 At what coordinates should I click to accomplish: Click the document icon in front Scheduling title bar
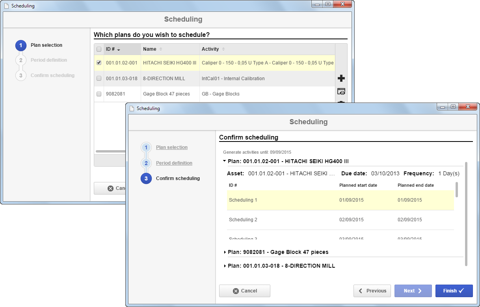pos(132,108)
